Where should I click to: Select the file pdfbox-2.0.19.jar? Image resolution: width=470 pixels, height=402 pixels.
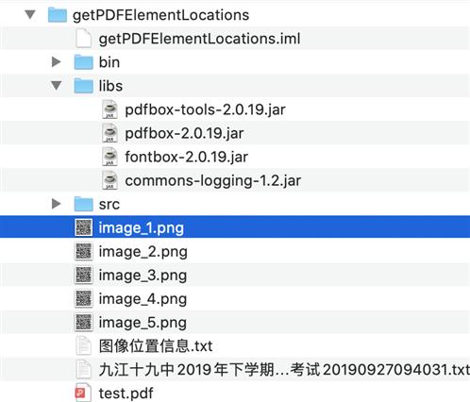coord(184,133)
